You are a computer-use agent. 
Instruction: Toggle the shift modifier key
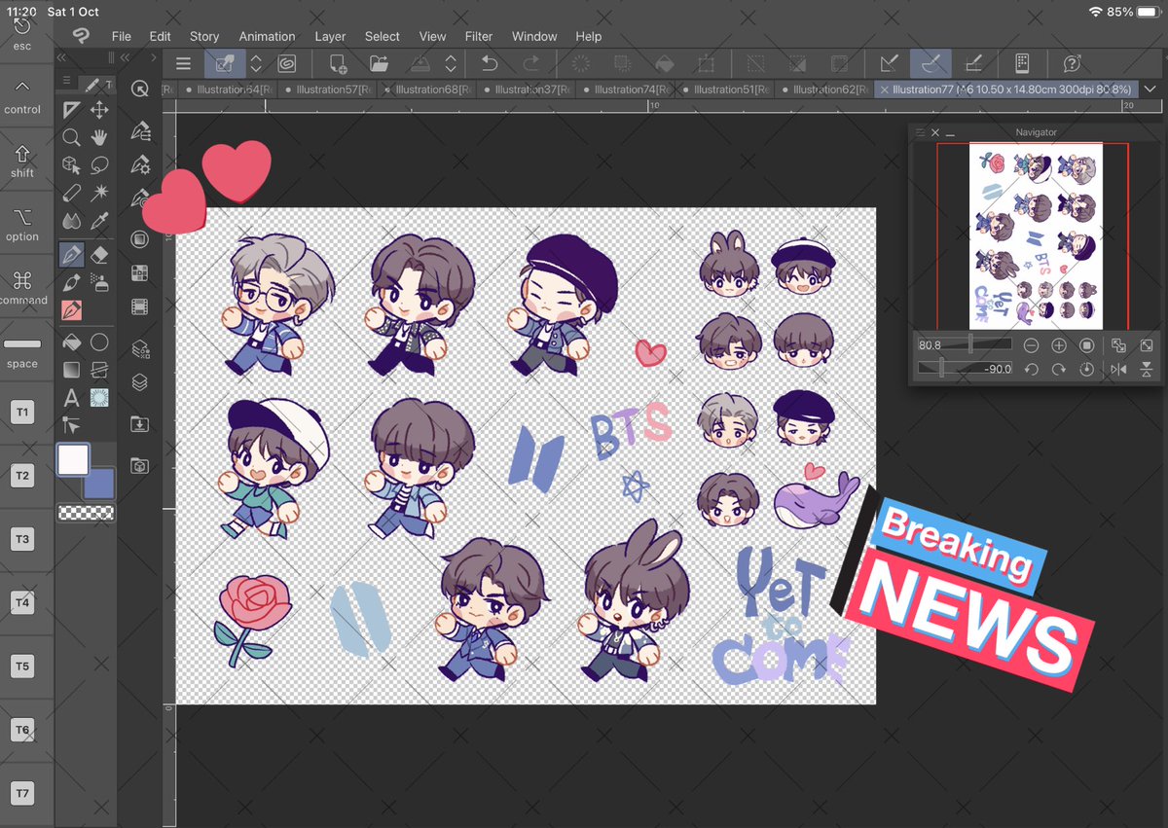coord(22,161)
